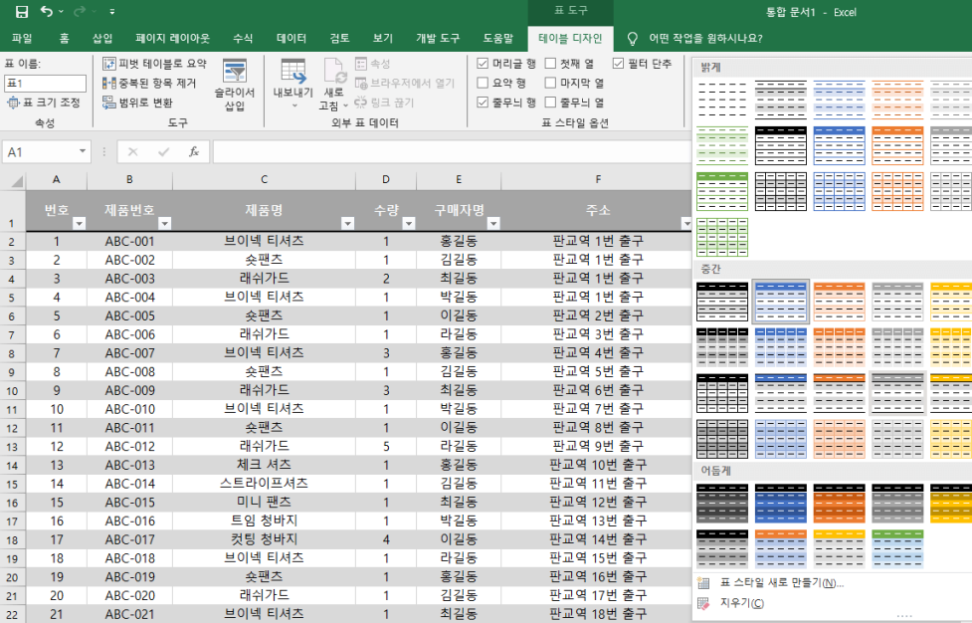
Task: Click the 내보내기 export icon
Action: coord(293,72)
